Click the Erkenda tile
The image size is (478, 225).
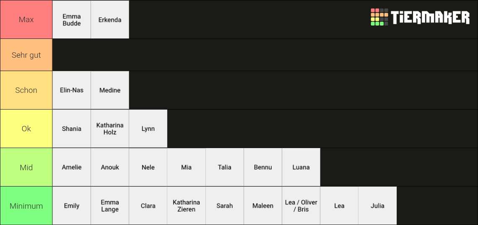(x=110, y=20)
